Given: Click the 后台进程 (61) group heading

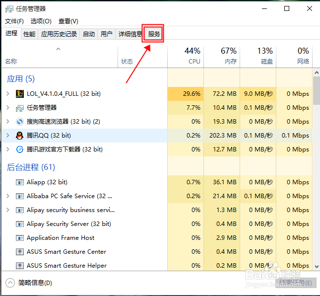Looking at the screenshot, I should tap(31, 167).
